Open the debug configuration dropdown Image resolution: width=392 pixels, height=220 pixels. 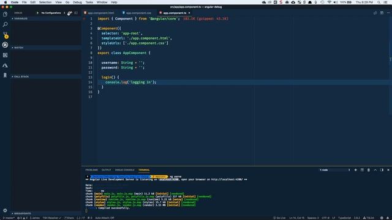(53, 13)
